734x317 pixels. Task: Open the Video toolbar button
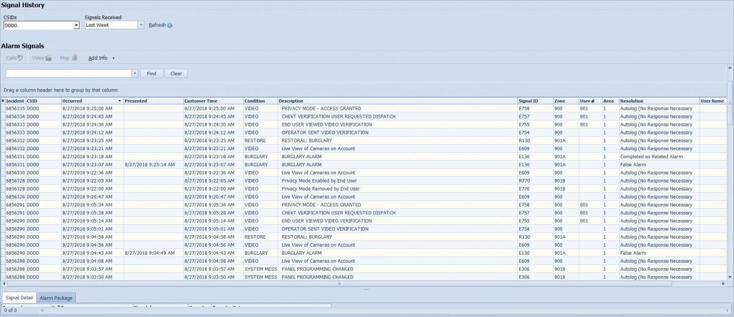42,58
